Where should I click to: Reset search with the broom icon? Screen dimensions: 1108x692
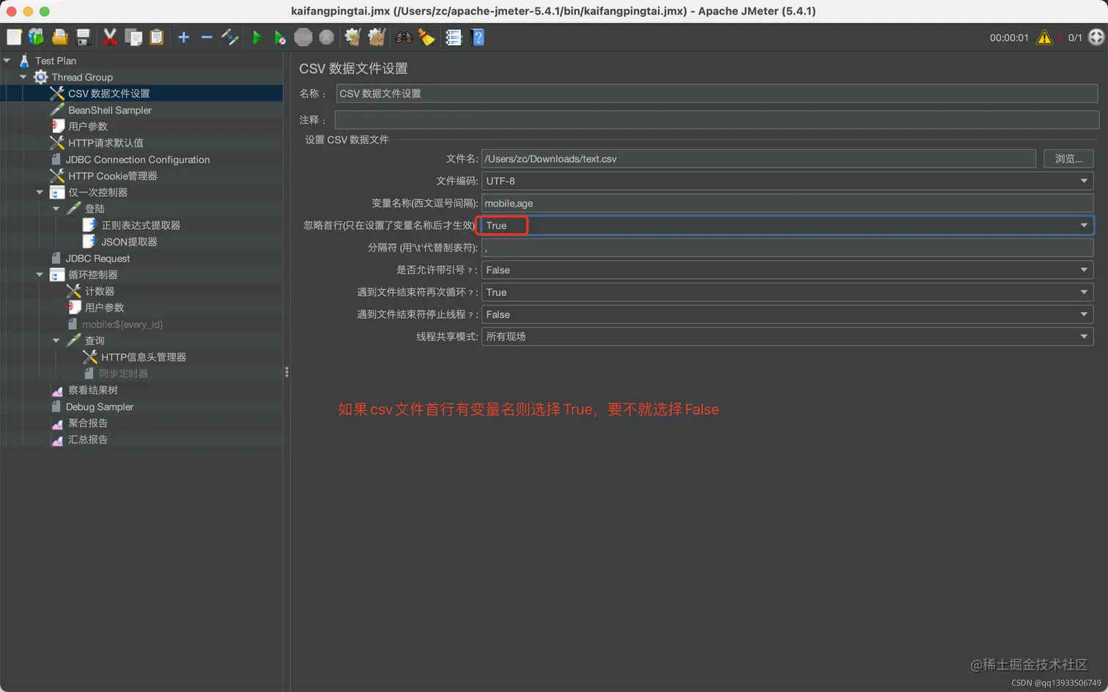tap(426, 37)
